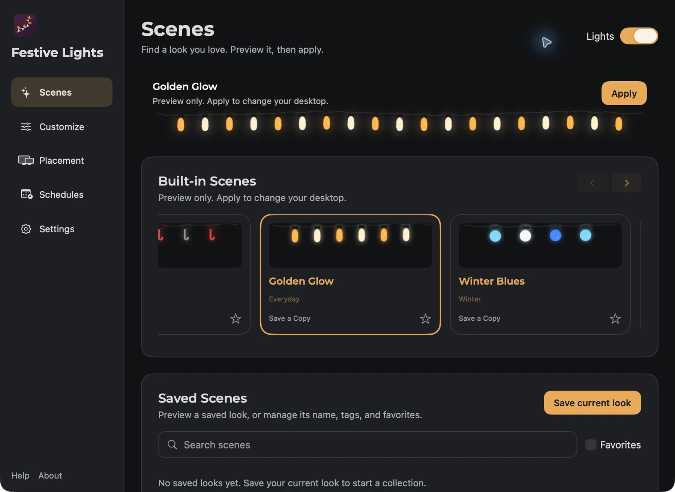The height and width of the screenshot is (492, 675).
Task: Click the Placement monitor icon
Action: coord(26,160)
